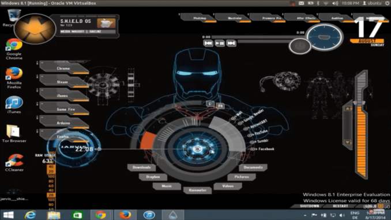Launch the iTunes desktop icon

(14, 105)
